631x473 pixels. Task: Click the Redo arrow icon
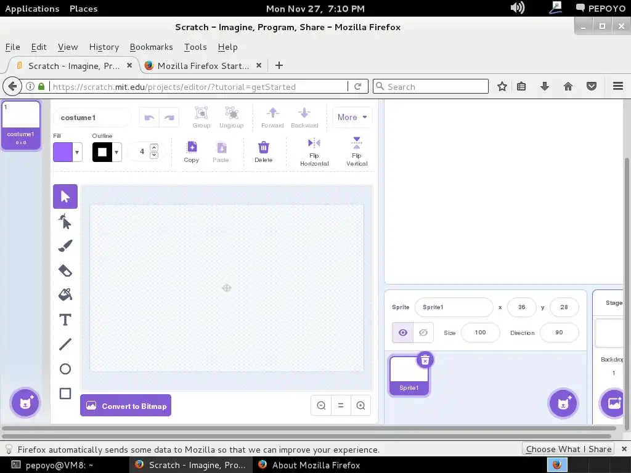(x=169, y=118)
